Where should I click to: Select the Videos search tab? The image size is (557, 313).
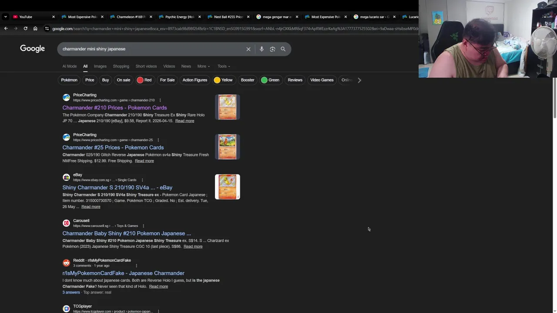click(x=169, y=66)
